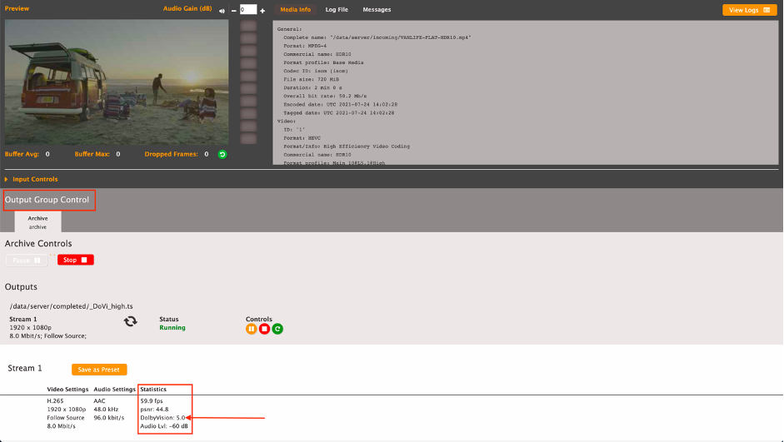Viewport: 784px width, 442px height.
Task: Click the Pause archive button
Action: pyautogui.click(x=27, y=261)
